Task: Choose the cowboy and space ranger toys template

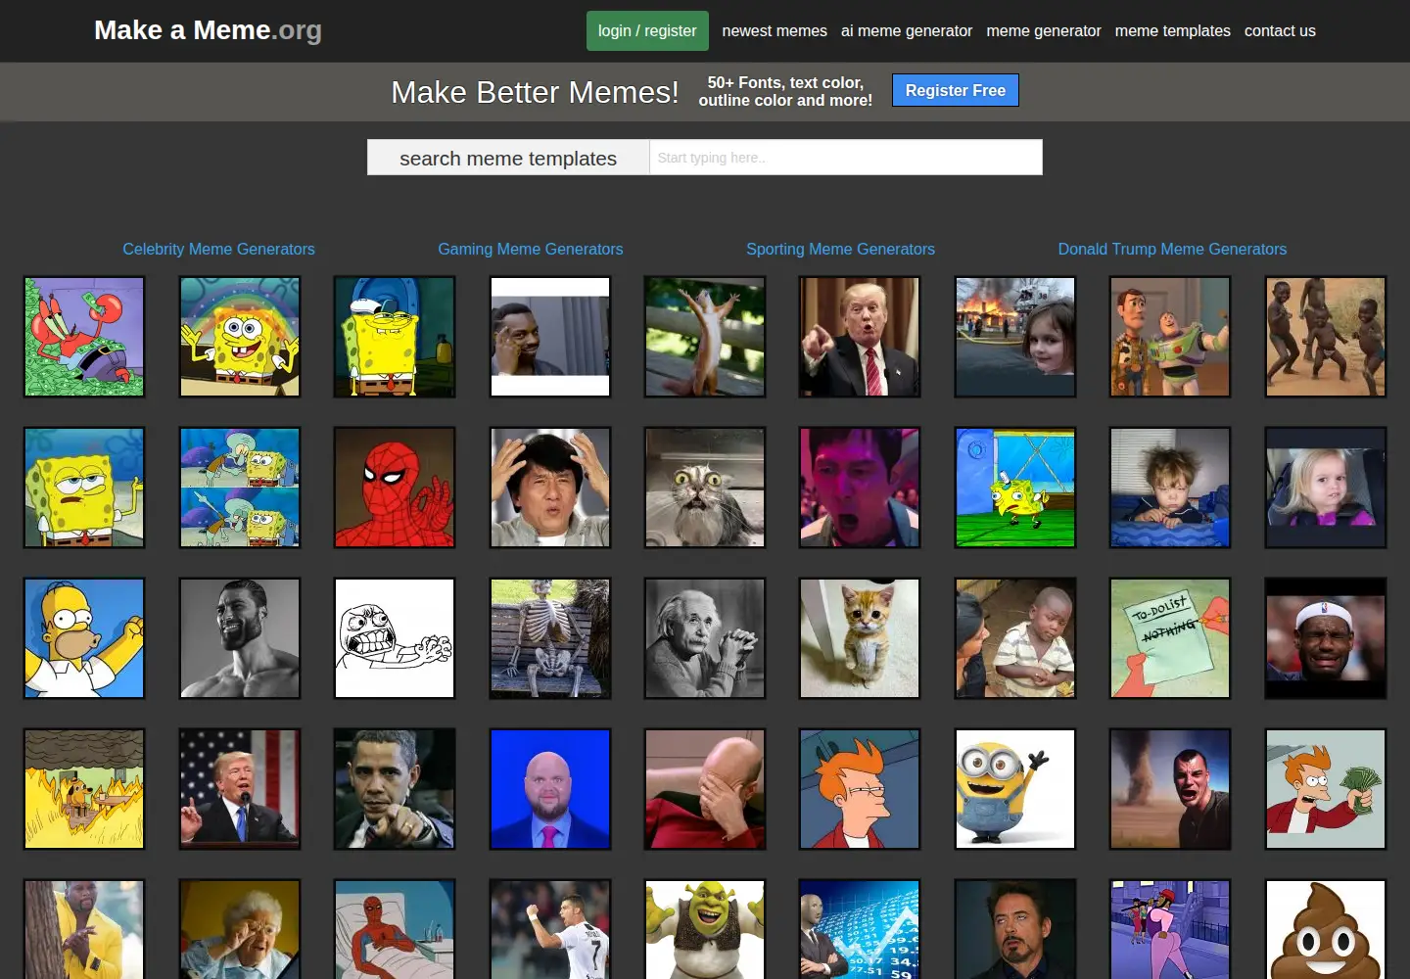Action: point(1170,337)
